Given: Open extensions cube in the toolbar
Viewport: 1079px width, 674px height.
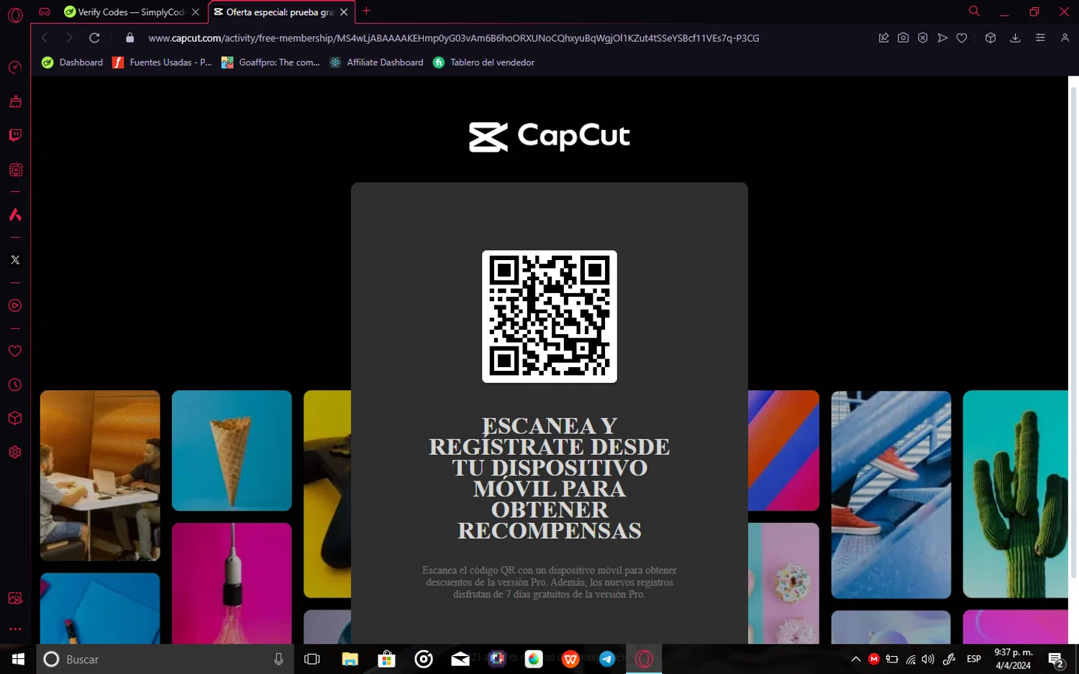Looking at the screenshot, I should tap(991, 38).
